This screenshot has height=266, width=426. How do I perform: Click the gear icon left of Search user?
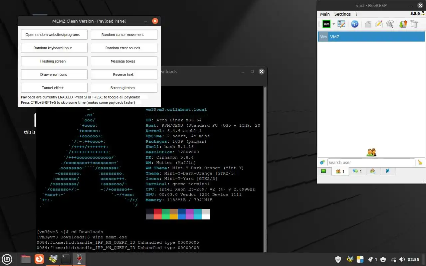322,162
